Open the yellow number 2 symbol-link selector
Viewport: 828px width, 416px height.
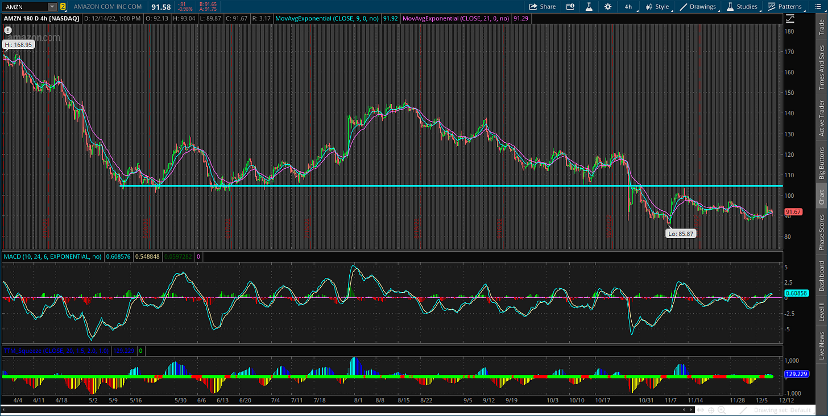point(63,7)
